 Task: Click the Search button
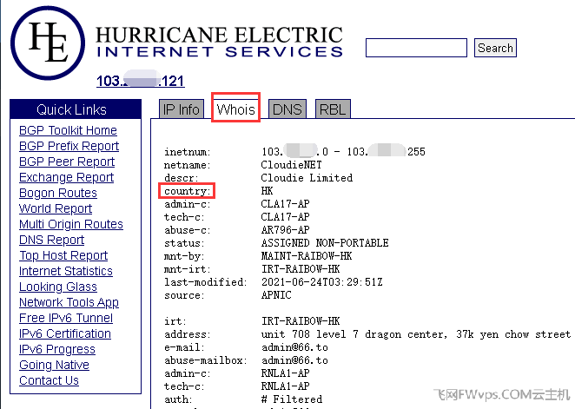(495, 48)
